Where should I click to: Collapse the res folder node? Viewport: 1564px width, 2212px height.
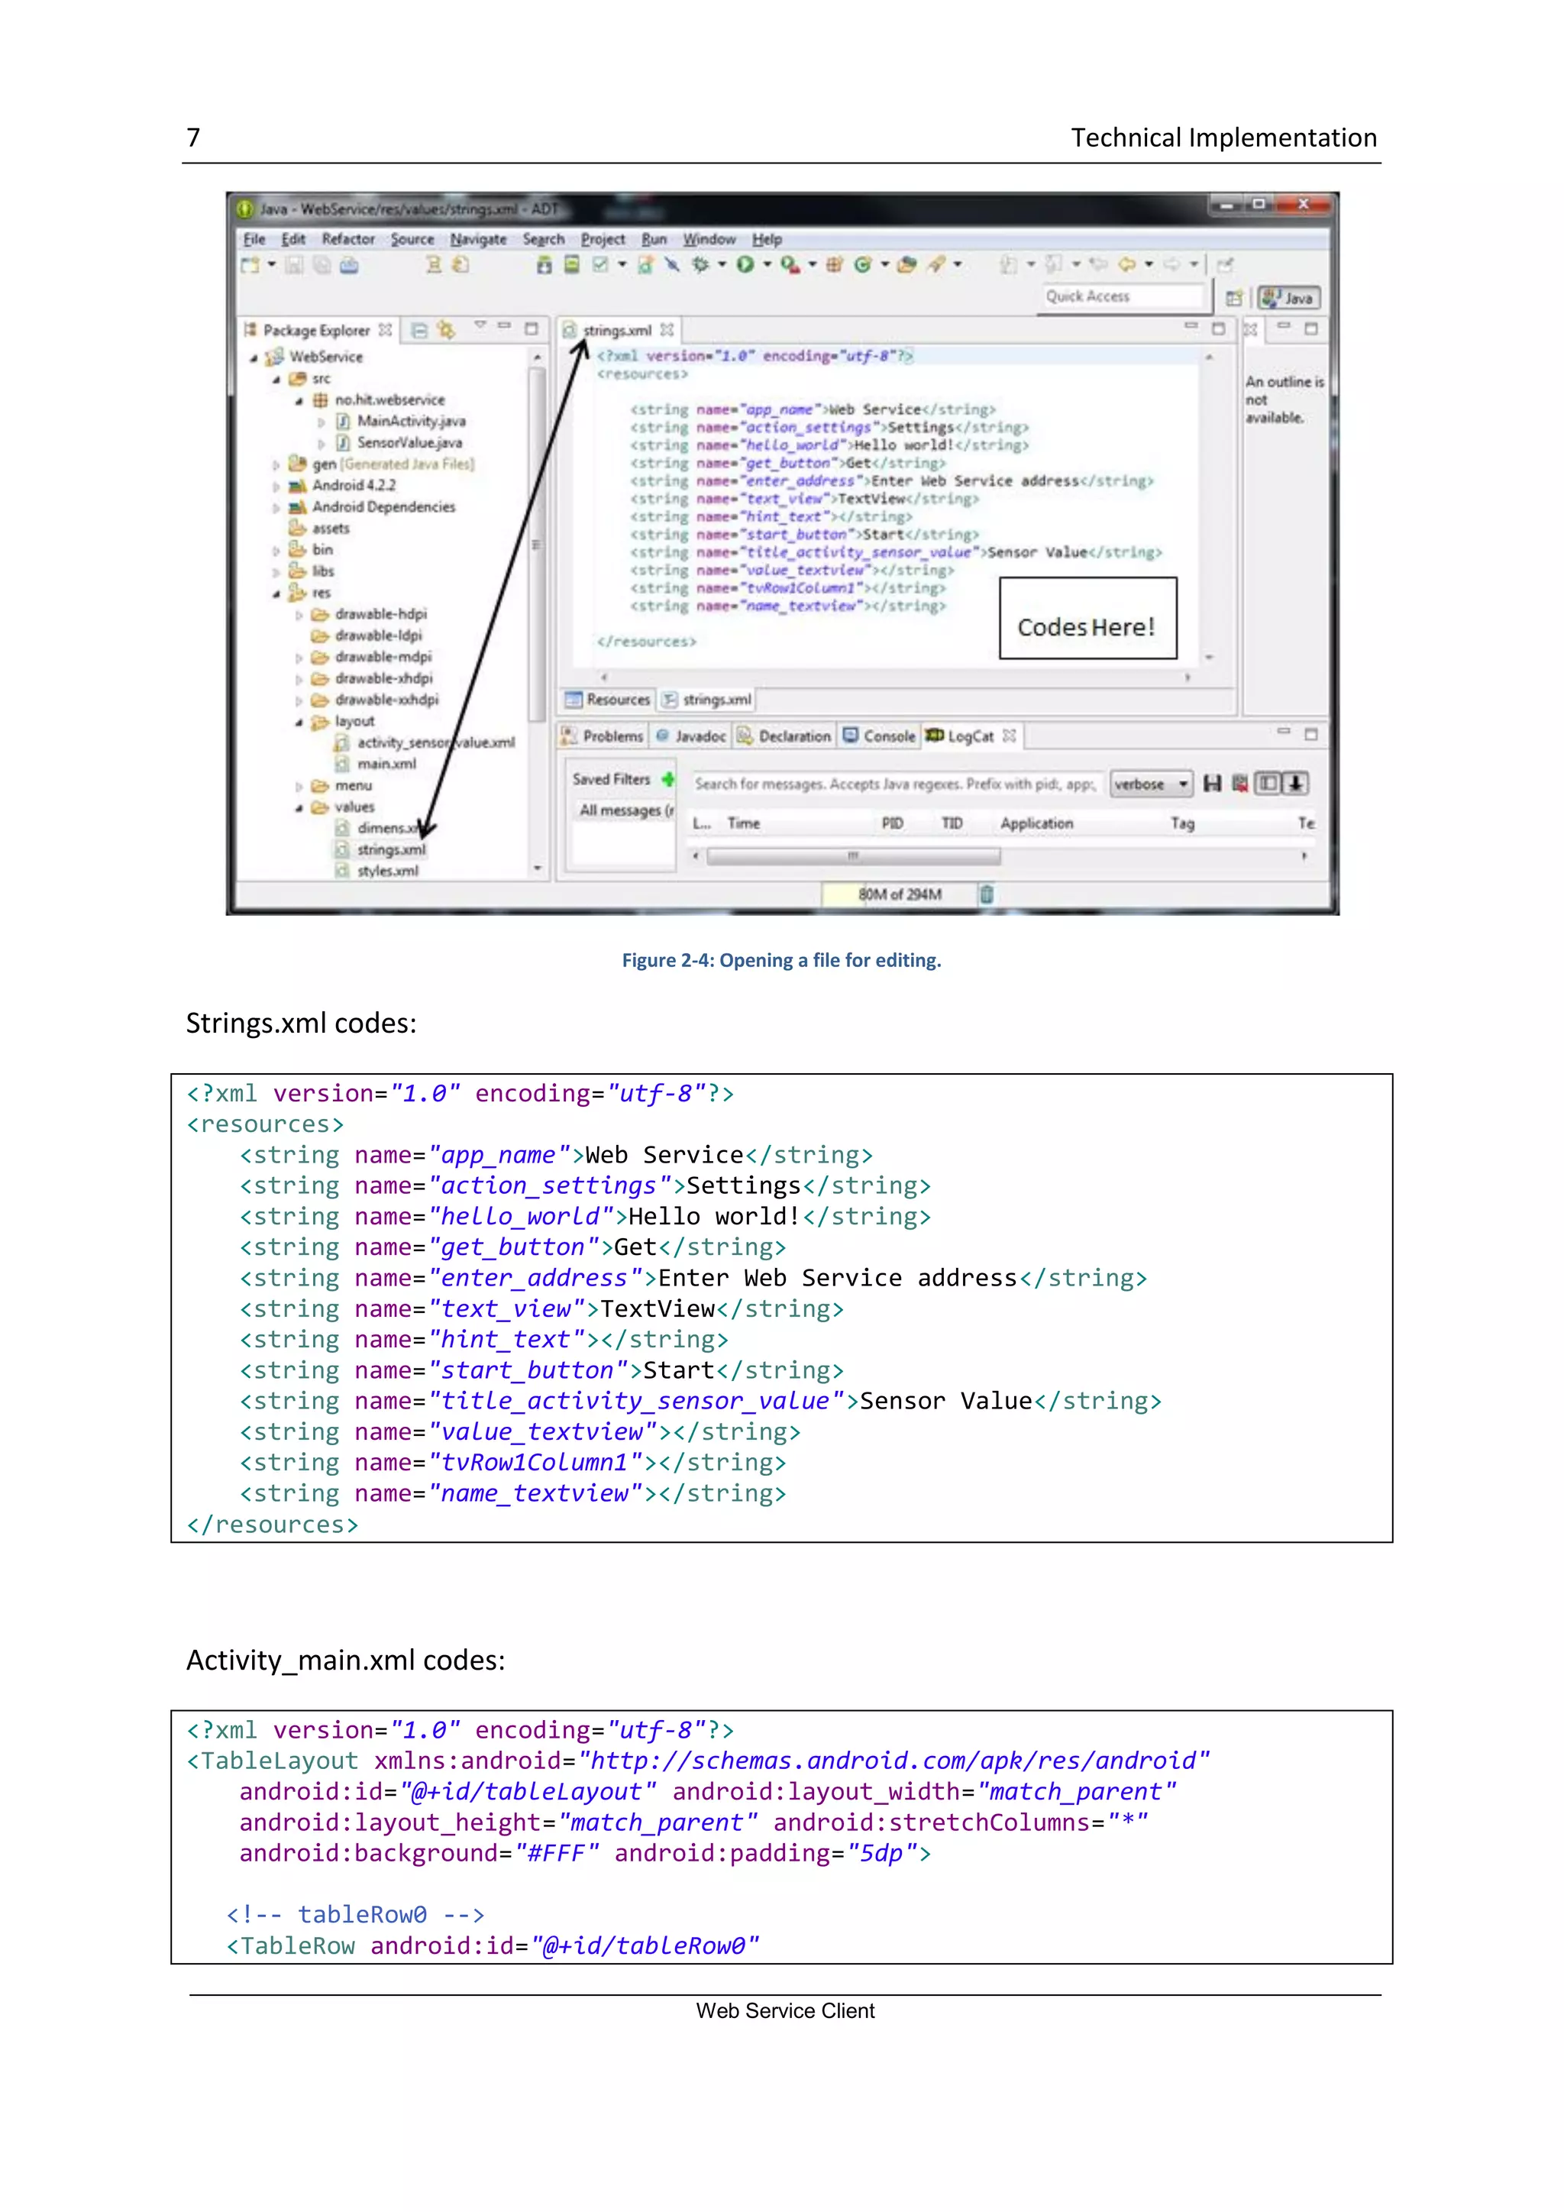(276, 593)
